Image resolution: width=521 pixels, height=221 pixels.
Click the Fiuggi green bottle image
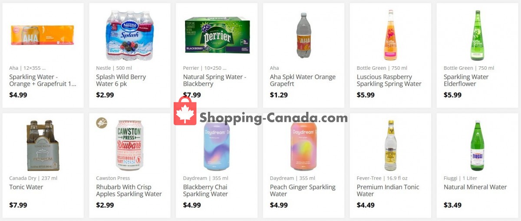pos(477,146)
